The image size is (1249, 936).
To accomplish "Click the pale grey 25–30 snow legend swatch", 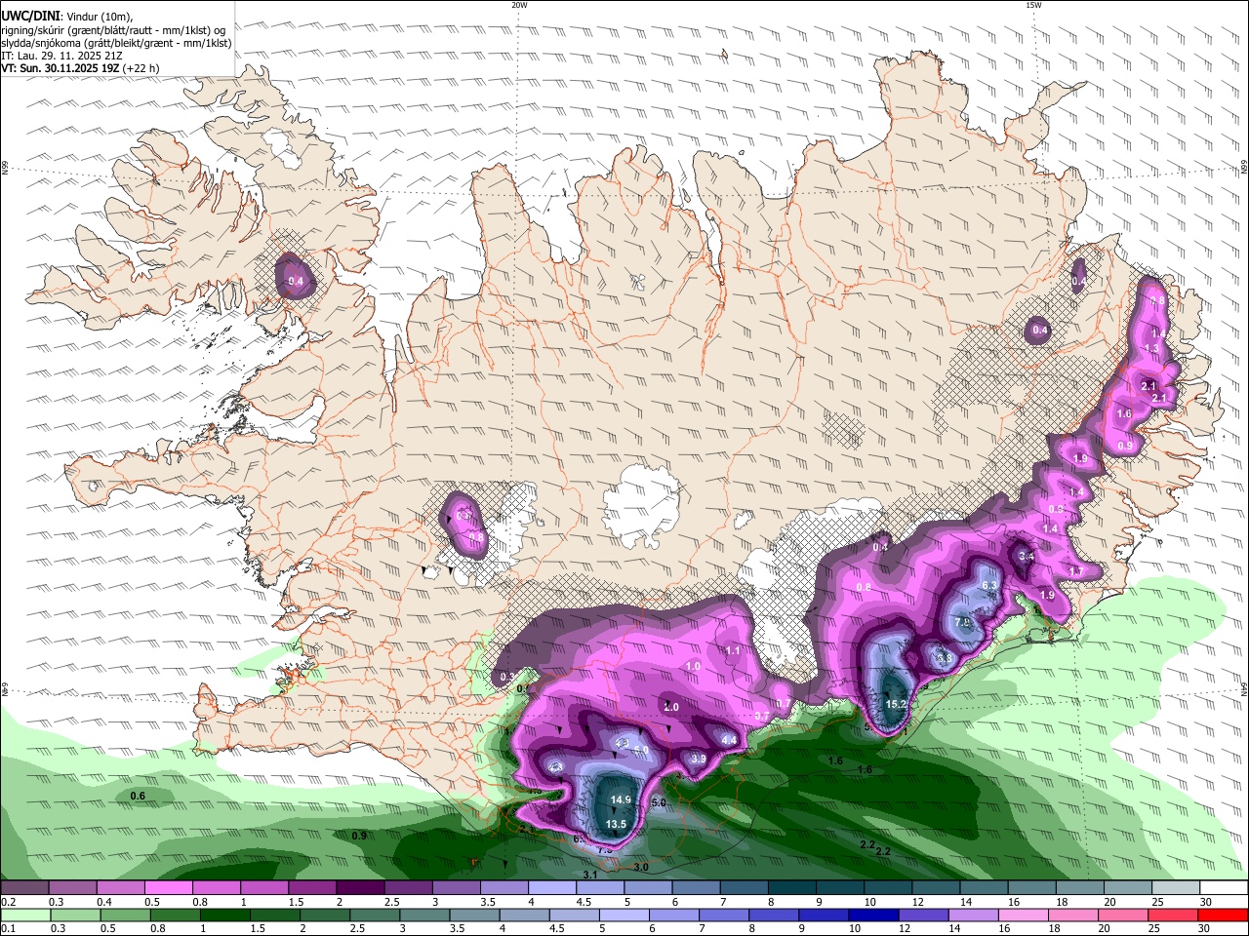I will click(x=1177, y=888).
